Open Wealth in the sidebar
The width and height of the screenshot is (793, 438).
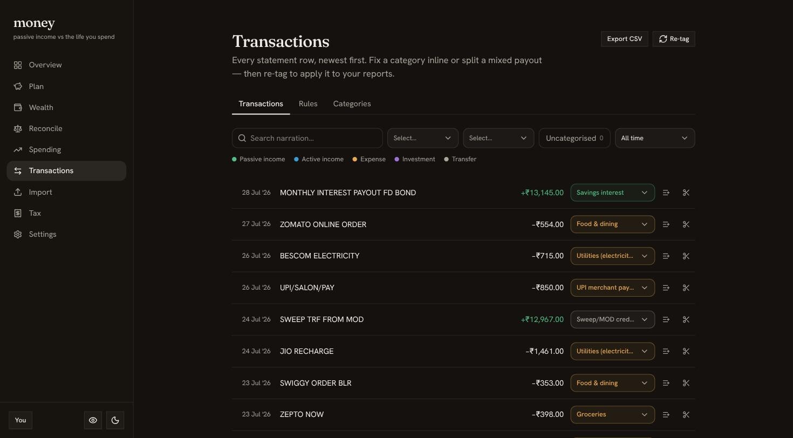point(66,107)
